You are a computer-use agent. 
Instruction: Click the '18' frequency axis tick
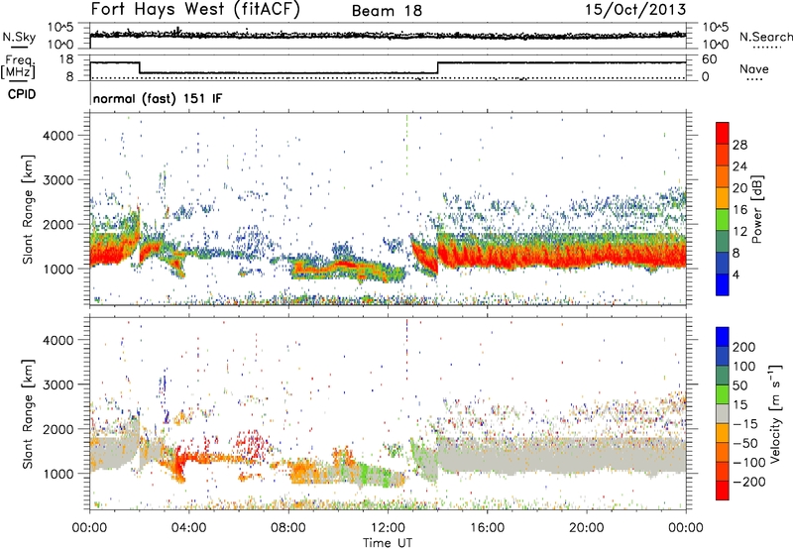tap(66, 59)
